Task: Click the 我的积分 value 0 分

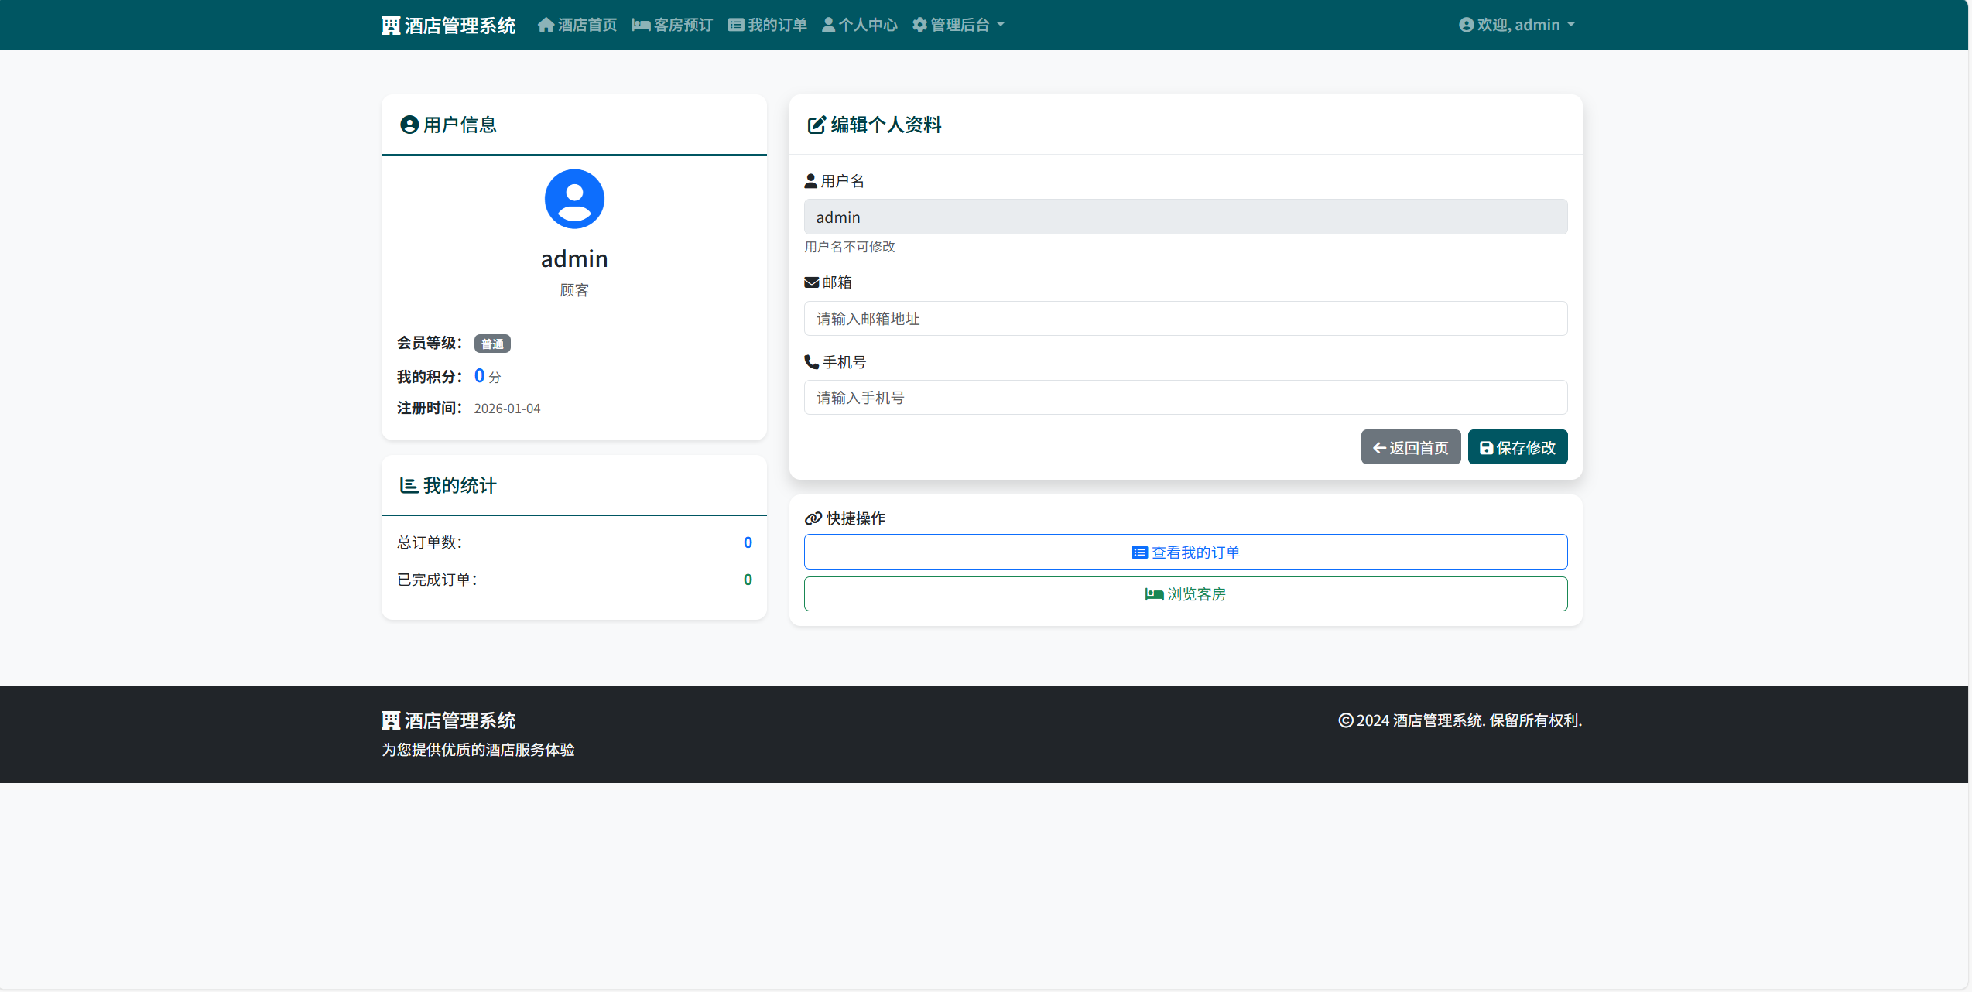Action: tap(488, 376)
